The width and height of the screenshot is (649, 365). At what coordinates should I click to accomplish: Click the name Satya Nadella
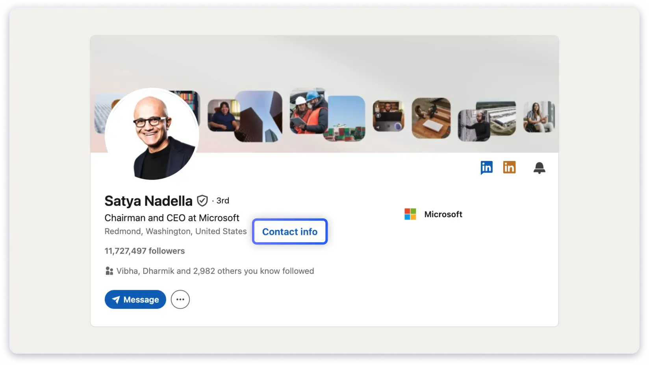pyautogui.click(x=148, y=201)
